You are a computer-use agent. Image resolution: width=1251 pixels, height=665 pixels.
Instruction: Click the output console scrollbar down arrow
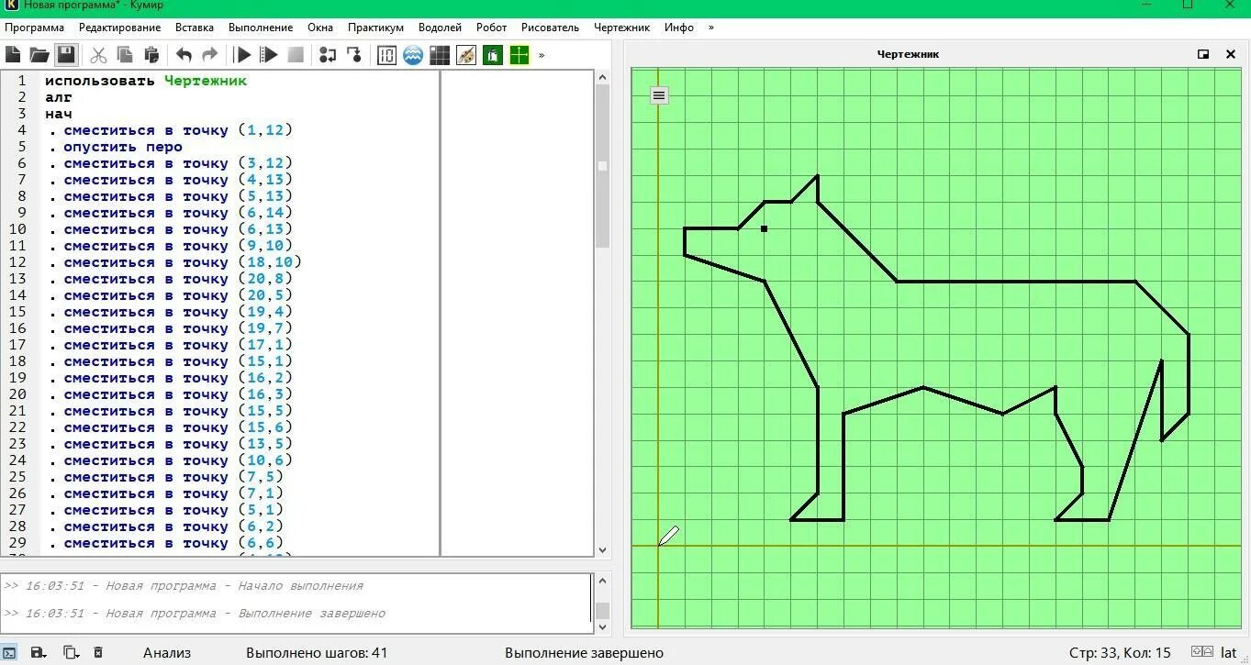(602, 626)
